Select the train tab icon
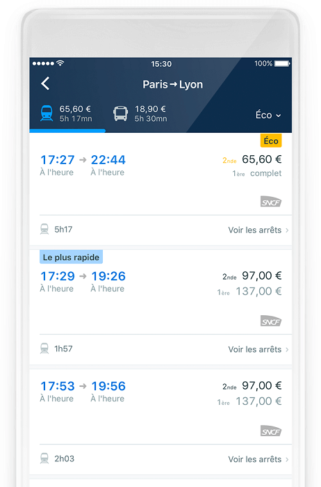Image resolution: width=321 pixels, height=487 pixels. click(x=47, y=113)
